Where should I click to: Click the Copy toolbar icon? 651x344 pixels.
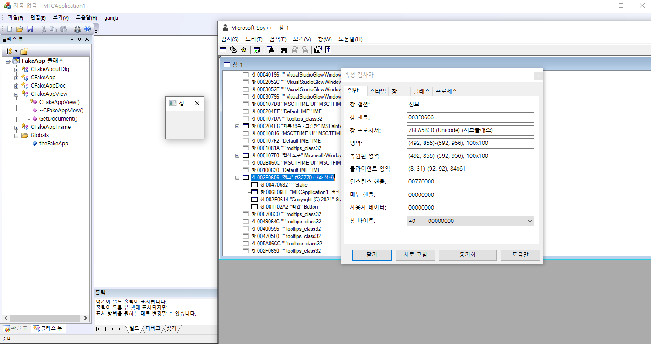click(53, 29)
